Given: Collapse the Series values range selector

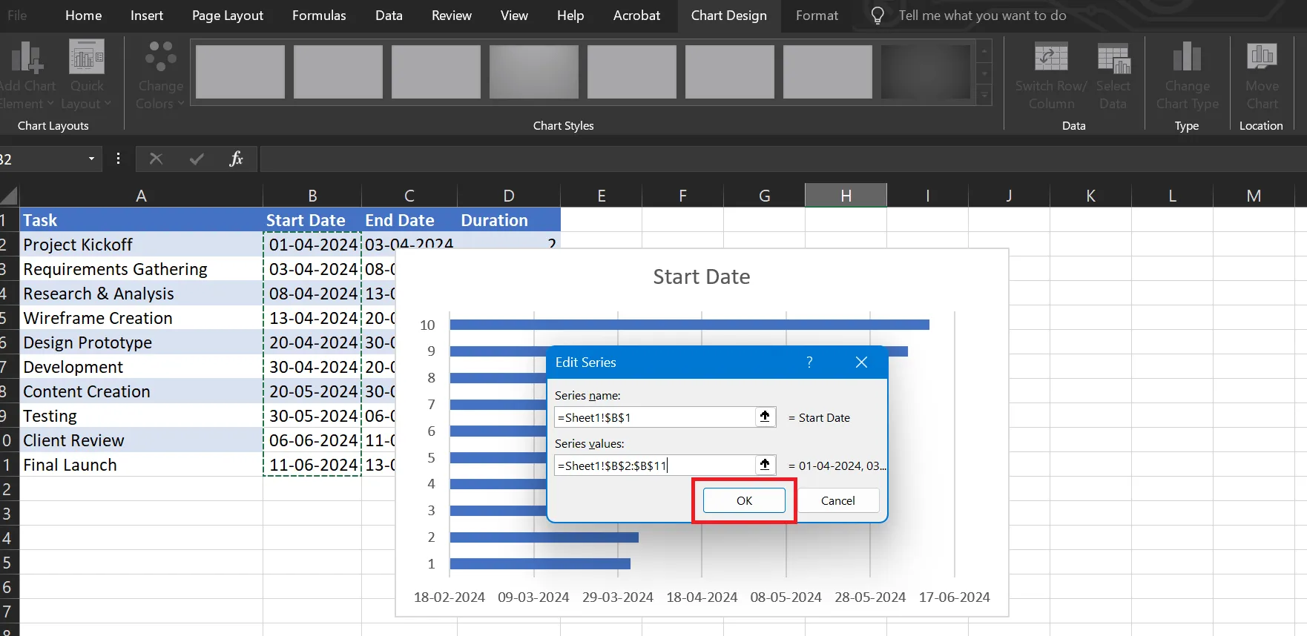Looking at the screenshot, I should [x=765, y=465].
